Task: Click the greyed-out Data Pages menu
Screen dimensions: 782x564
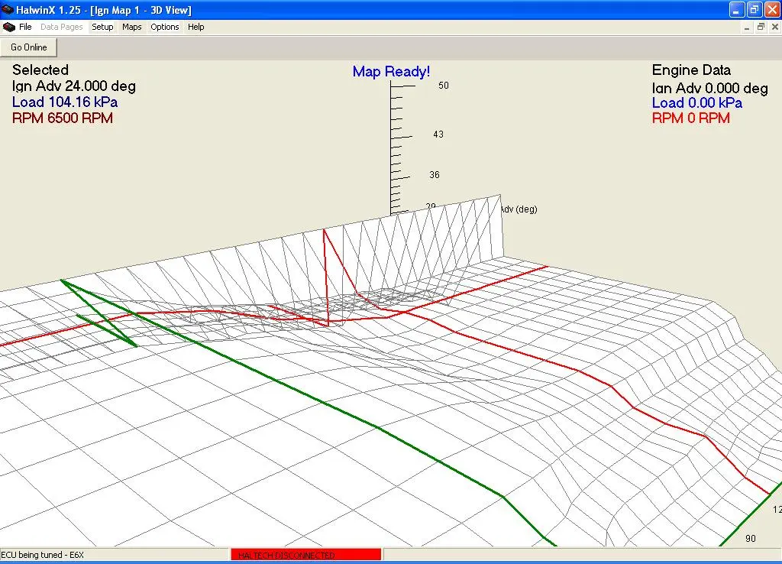Action: 61,27
